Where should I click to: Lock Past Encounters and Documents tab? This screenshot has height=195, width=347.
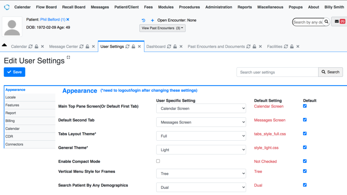tap(254, 47)
